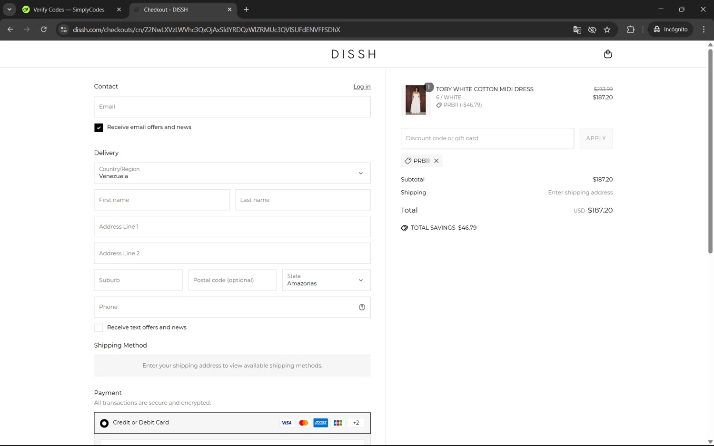714x446 pixels.
Task: Click the Visa card icon
Action: tap(287, 423)
